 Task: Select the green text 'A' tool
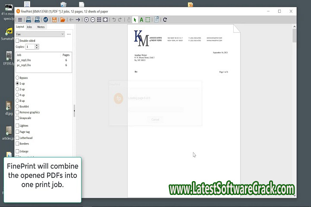pyautogui.click(x=141, y=19)
